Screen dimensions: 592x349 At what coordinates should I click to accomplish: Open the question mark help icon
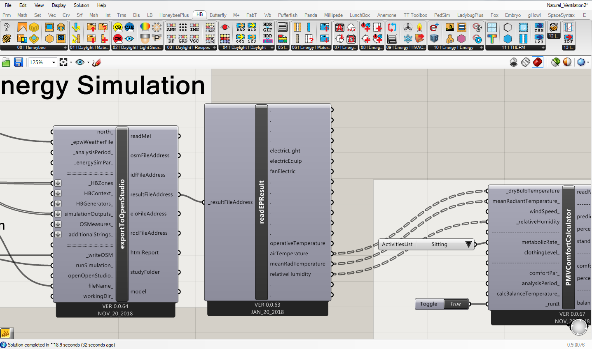(7, 28)
